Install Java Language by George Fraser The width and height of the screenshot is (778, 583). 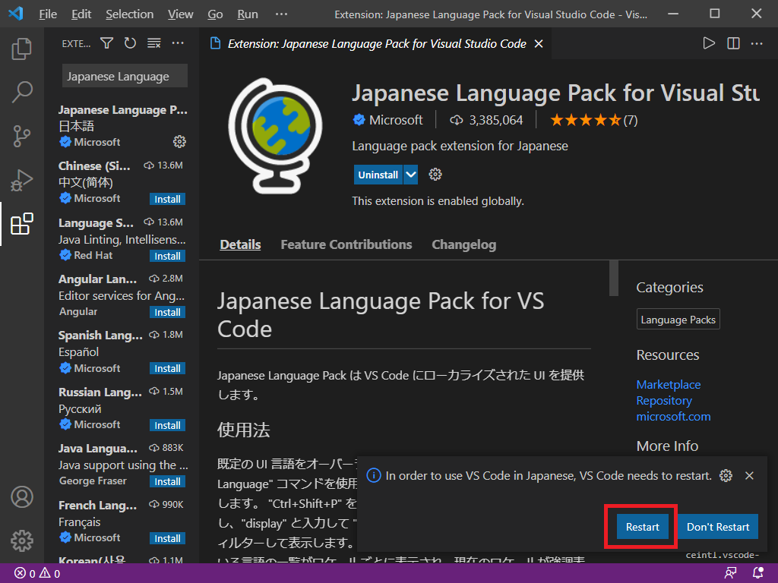(x=167, y=481)
